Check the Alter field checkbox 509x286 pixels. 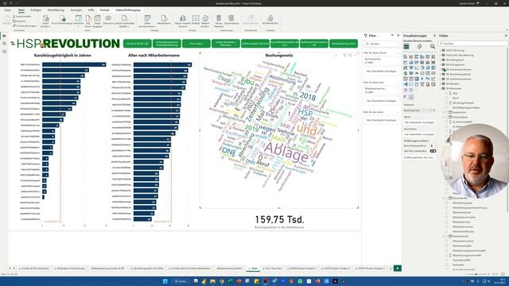click(x=447, y=93)
